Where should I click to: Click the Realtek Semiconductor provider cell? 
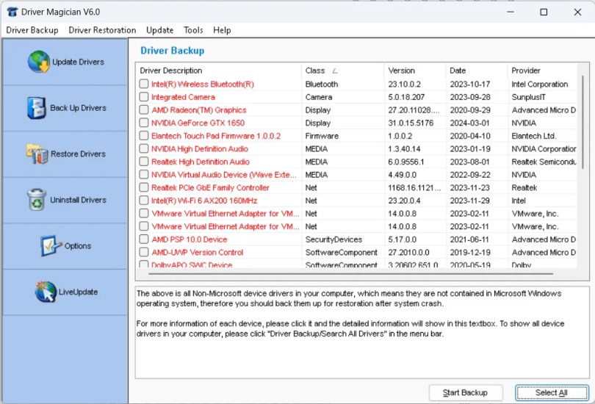[544, 162]
